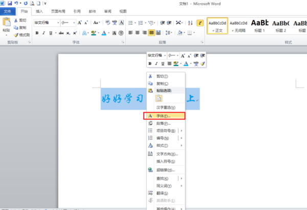
Task: Open the ribbon font name dropdown 华文行楷
Action: coord(58,23)
